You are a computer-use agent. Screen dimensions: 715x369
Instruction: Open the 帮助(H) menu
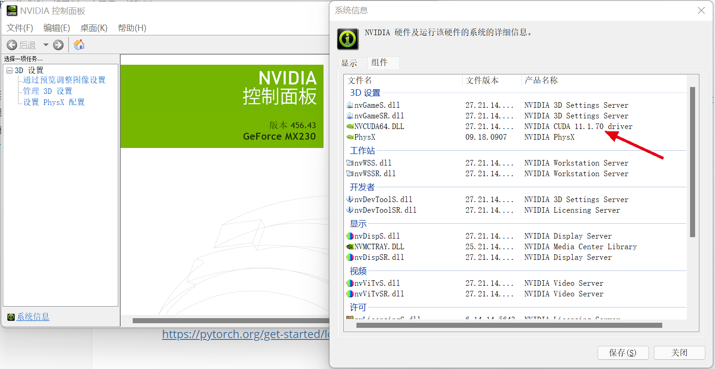click(x=132, y=28)
